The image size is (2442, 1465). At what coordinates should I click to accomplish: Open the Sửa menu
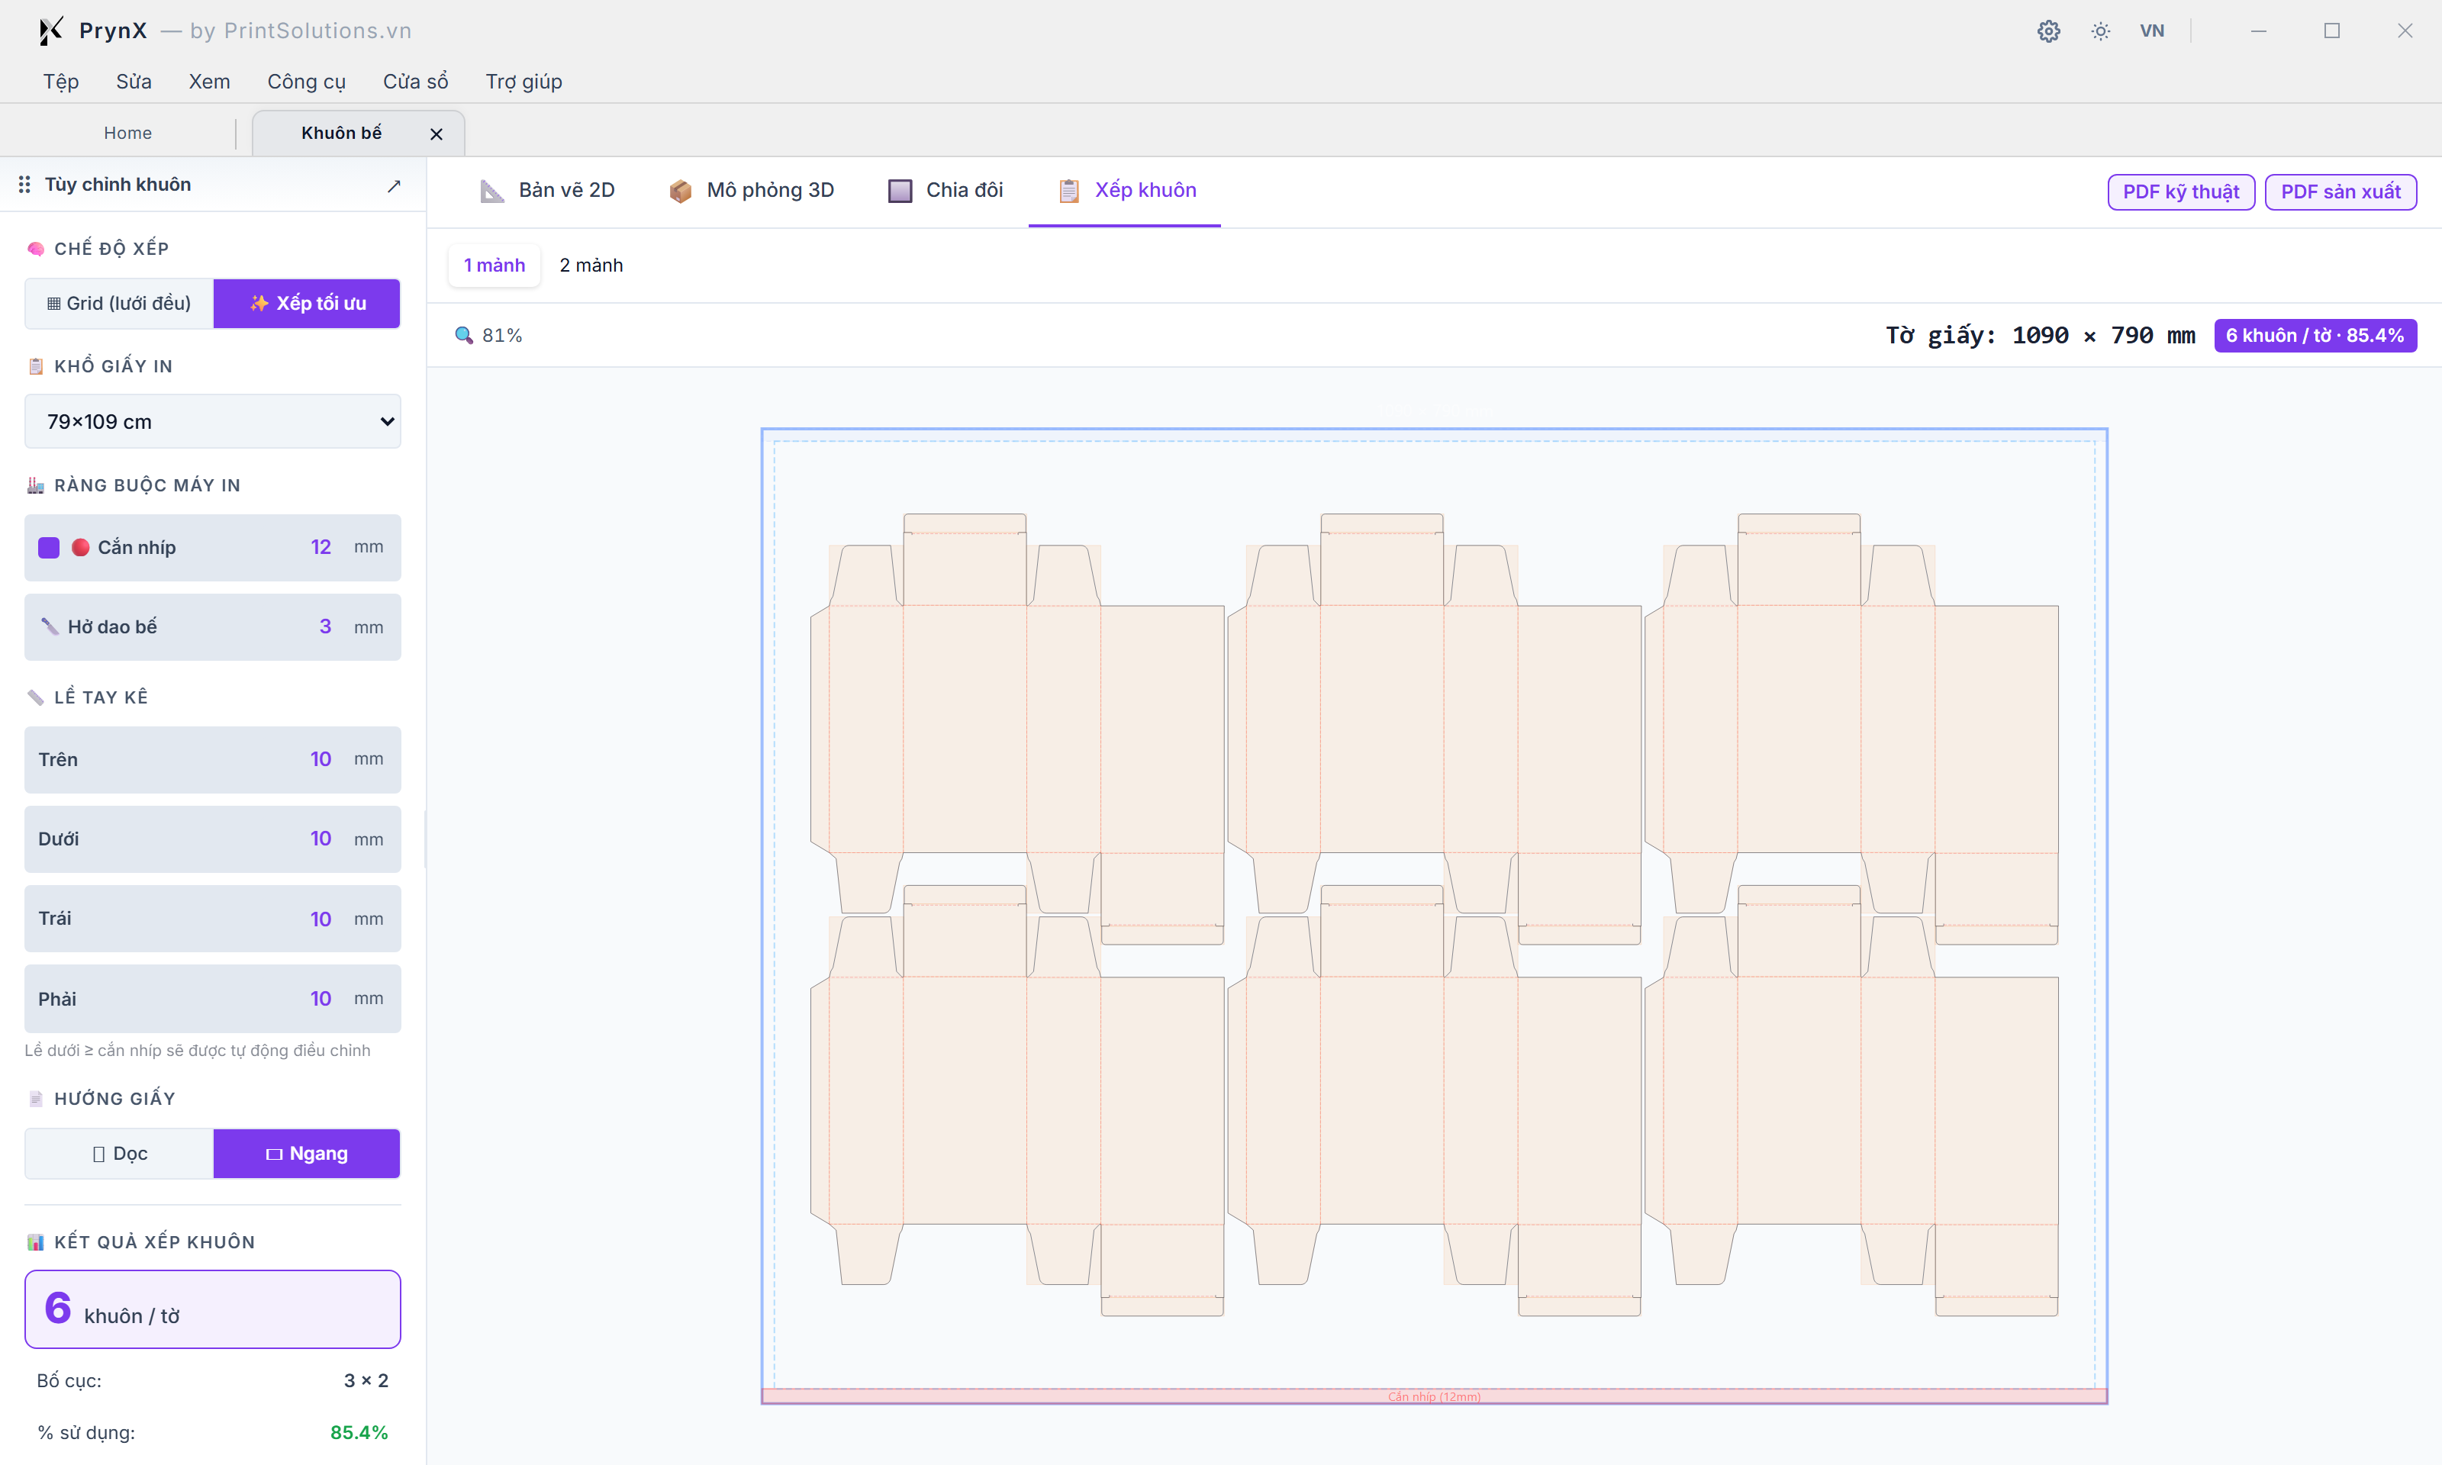(x=134, y=82)
